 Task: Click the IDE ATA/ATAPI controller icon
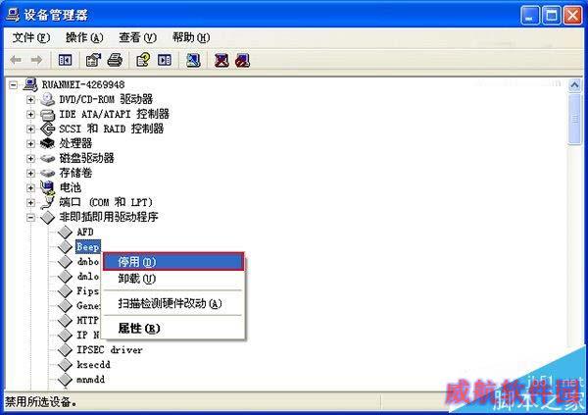pyautogui.click(x=47, y=114)
